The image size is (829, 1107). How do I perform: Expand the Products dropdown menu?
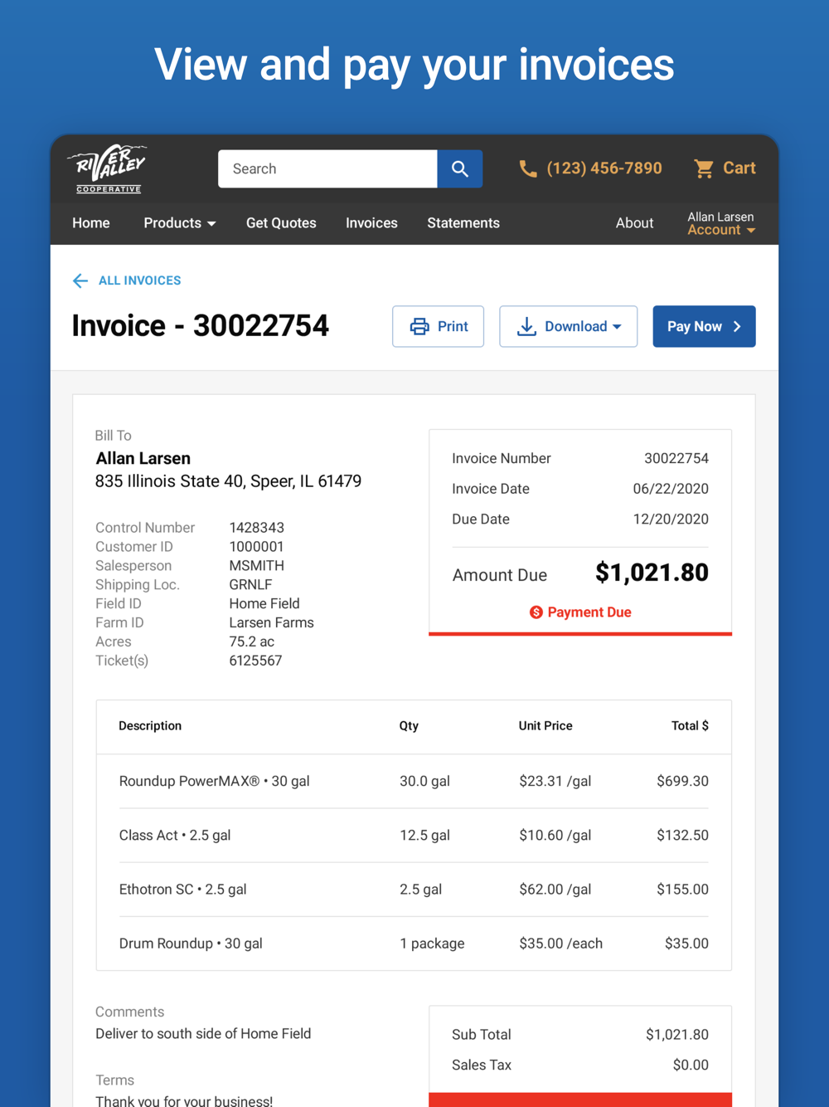pos(180,223)
